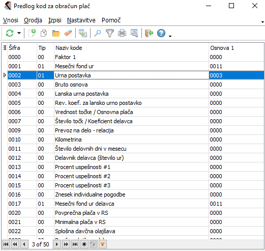Select the row Bruto osnova
Screen dimensions: 265x251
pos(136,85)
